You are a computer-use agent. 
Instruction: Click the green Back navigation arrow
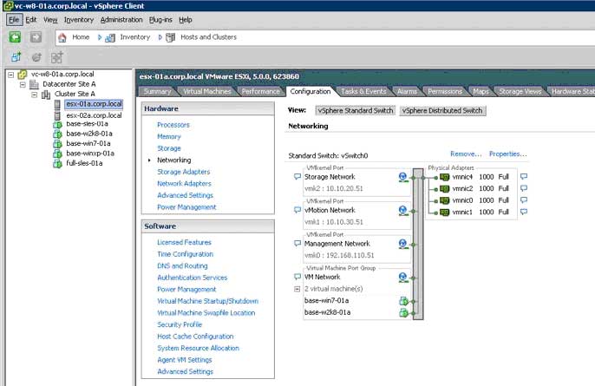point(16,37)
